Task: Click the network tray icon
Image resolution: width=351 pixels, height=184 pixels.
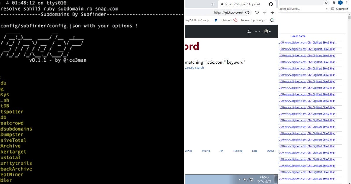Action: 251,179
